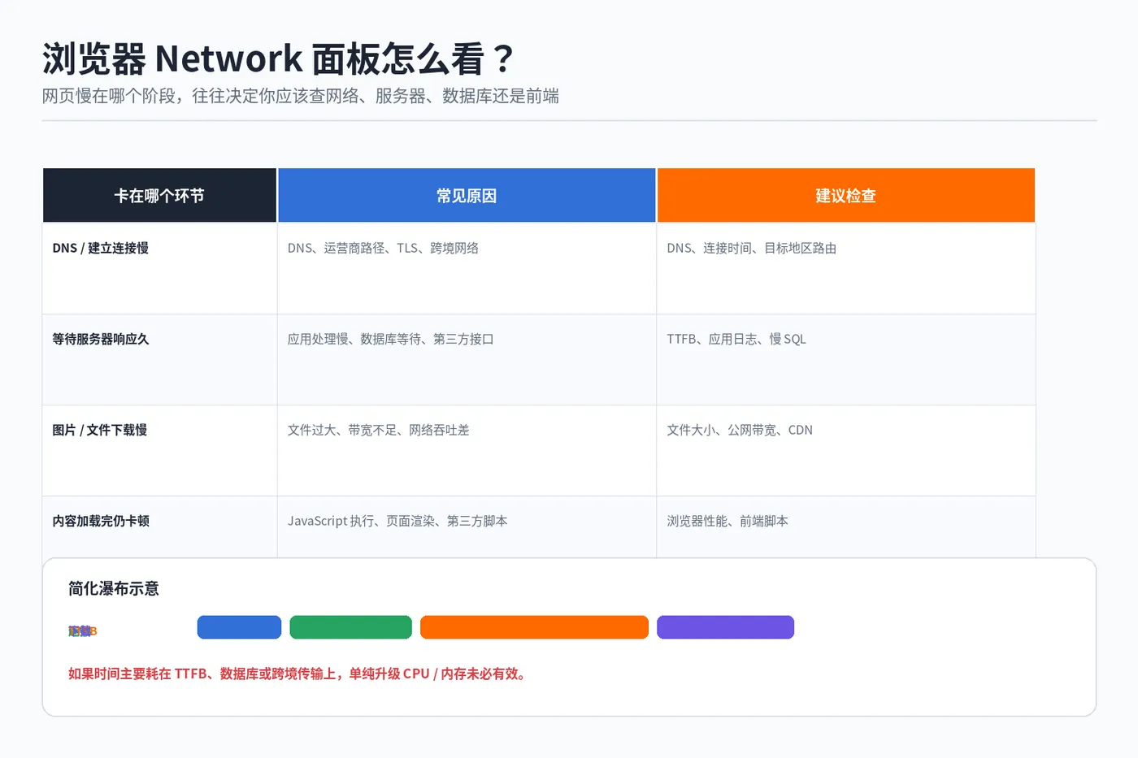Click the blue waterfall bar
Viewport: 1138px width, 758px height.
click(239, 627)
